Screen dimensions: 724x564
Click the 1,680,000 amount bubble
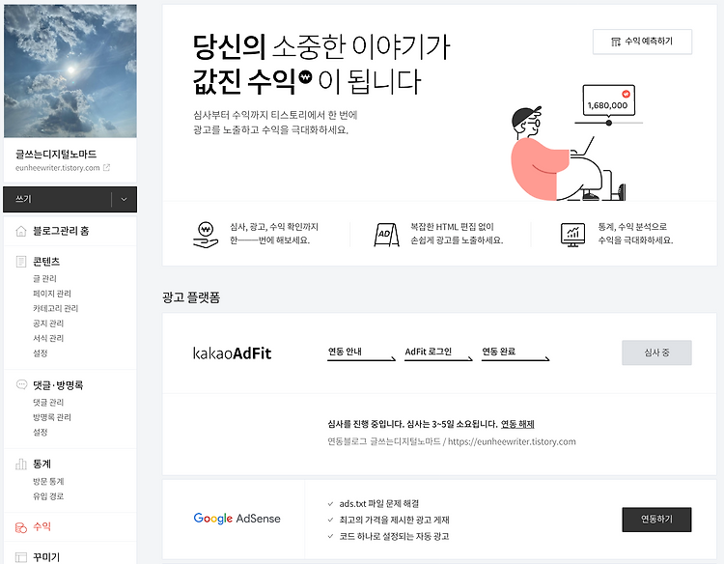[x=608, y=100]
